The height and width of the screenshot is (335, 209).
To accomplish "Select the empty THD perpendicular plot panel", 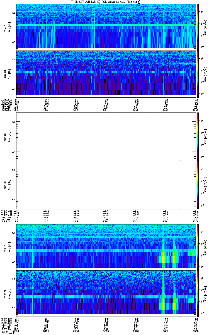I will tap(106, 136).
